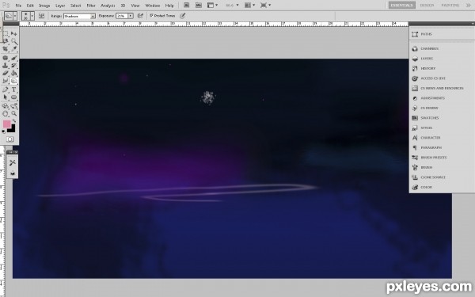
Task: Swap foreground and background colors
Action: click(x=14, y=121)
